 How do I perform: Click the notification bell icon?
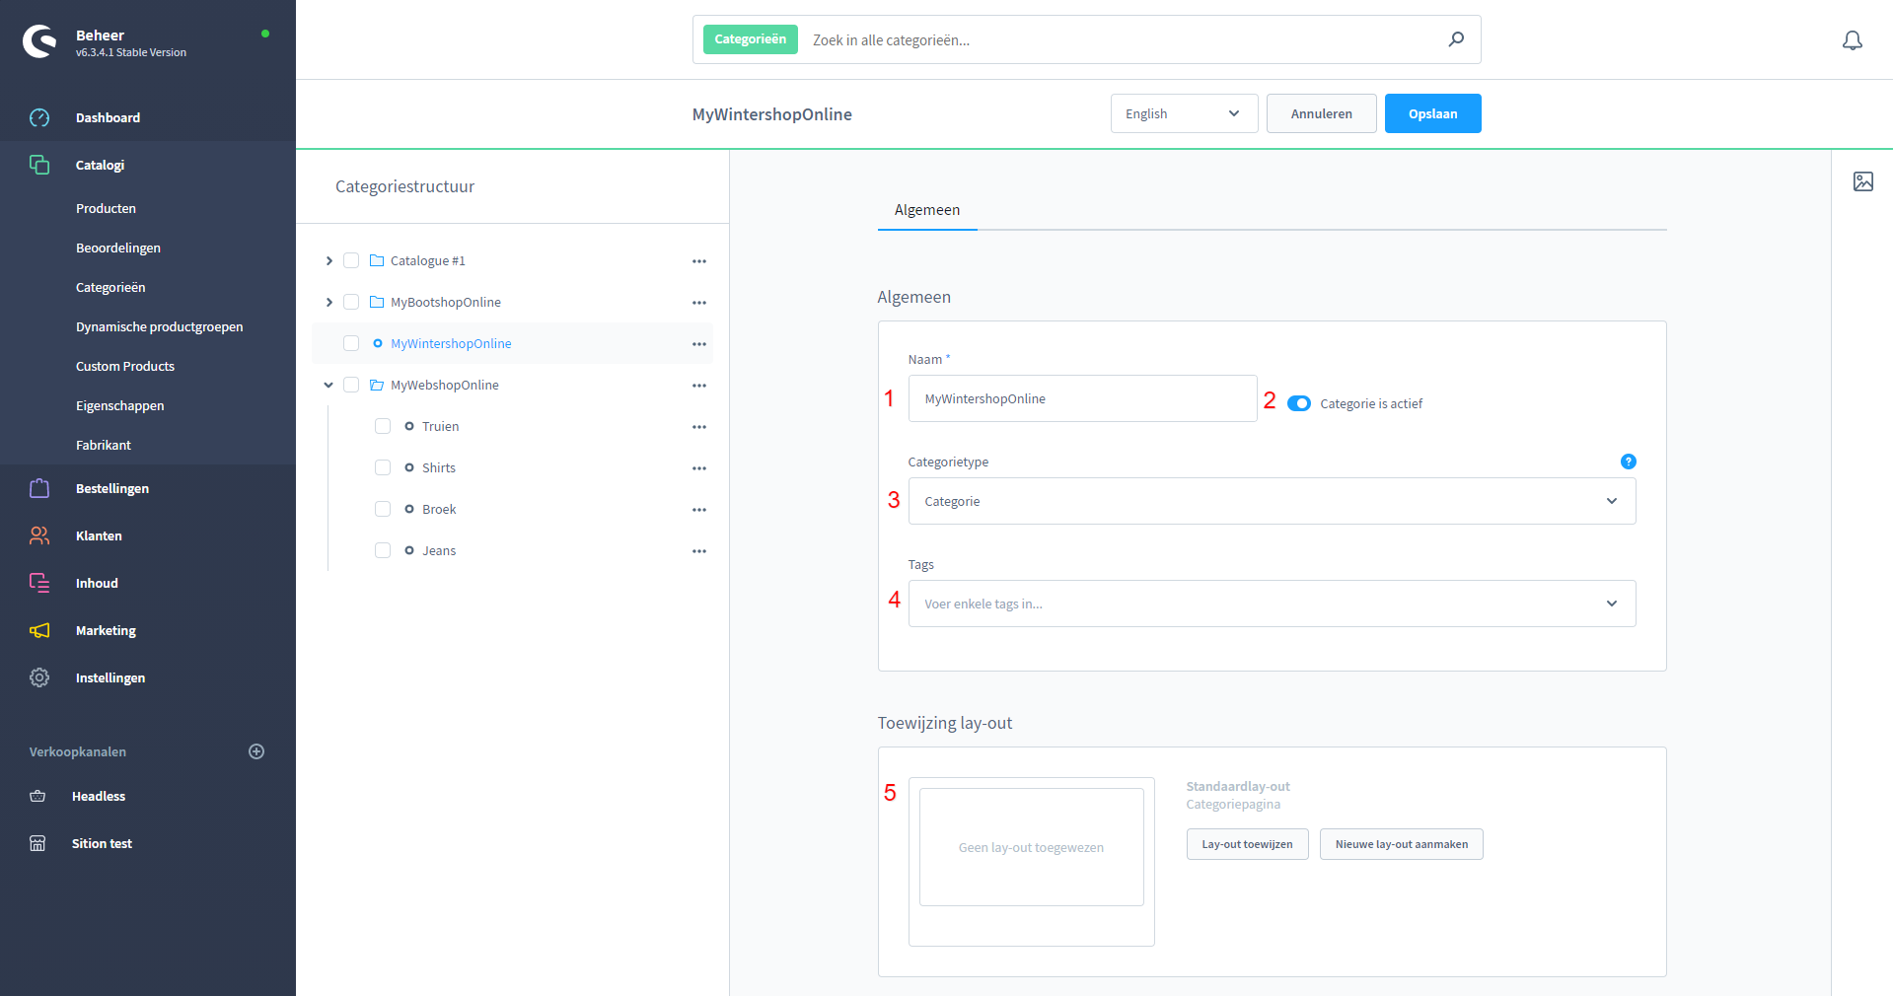(x=1852, y=40)
